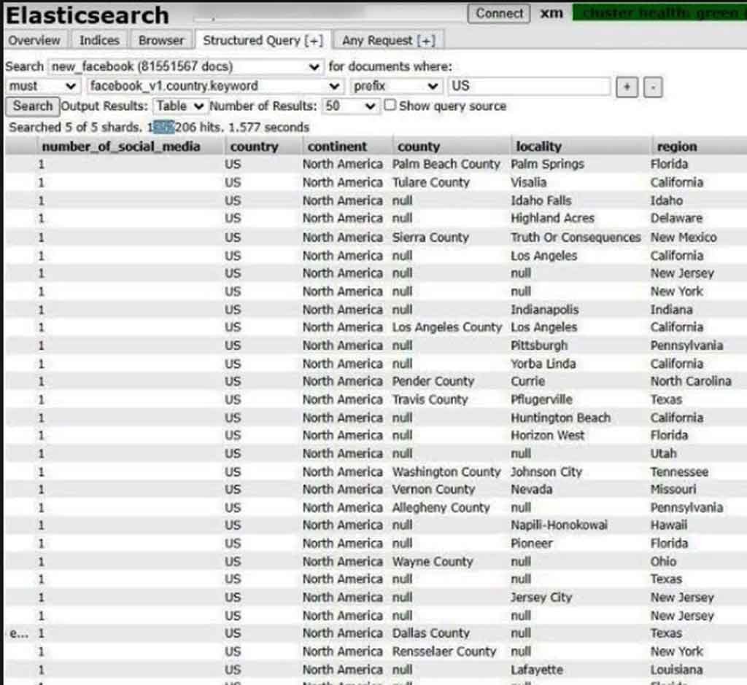The height and width of the screenshot is (685, 747).
Task: Click the Hawaii region cell
Action: pyautogui.click(x=669, y=525)
